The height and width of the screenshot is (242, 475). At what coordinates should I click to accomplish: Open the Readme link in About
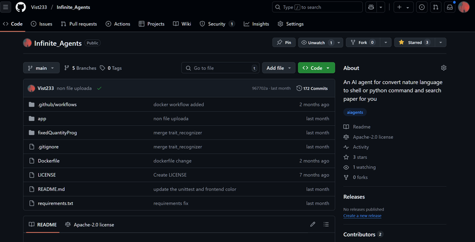(357, 127)
